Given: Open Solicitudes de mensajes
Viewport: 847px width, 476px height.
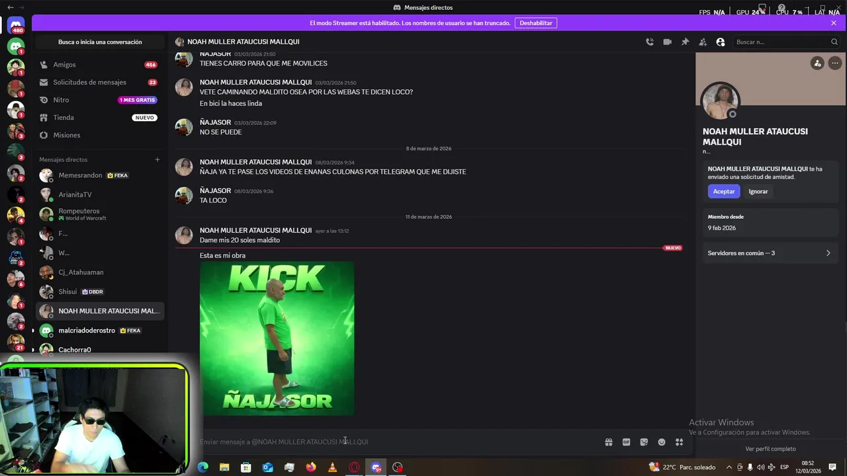Looking at the screenshot, I should tap(99, 83).
